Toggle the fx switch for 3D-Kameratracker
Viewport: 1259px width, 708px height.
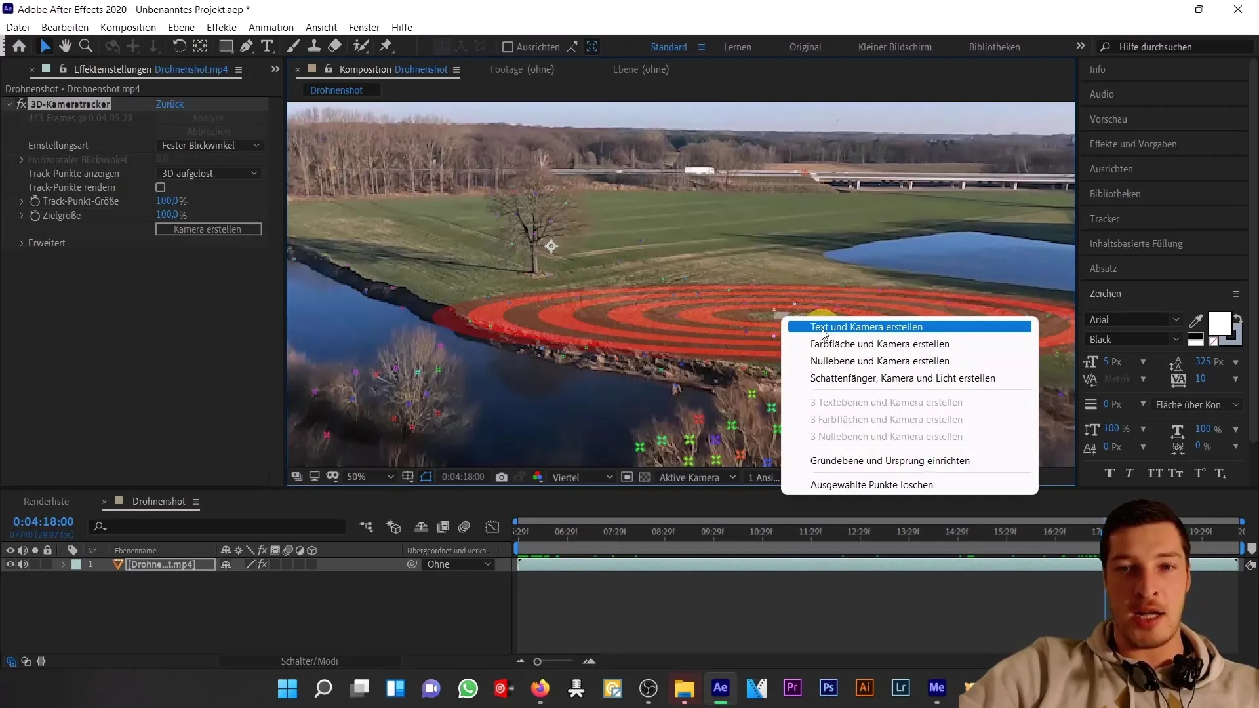click(x=21, y=104)
